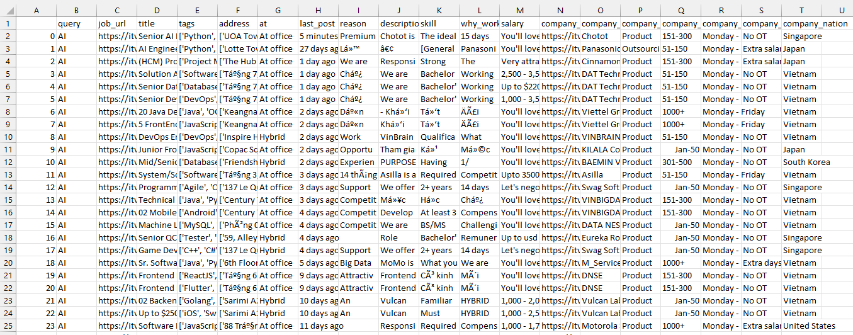
Task: Click '11 days ago' cell in row 25
Action: point(318,326)
